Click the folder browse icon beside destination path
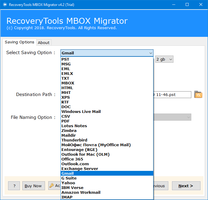208x200 pixels. (x=198, y=94)
